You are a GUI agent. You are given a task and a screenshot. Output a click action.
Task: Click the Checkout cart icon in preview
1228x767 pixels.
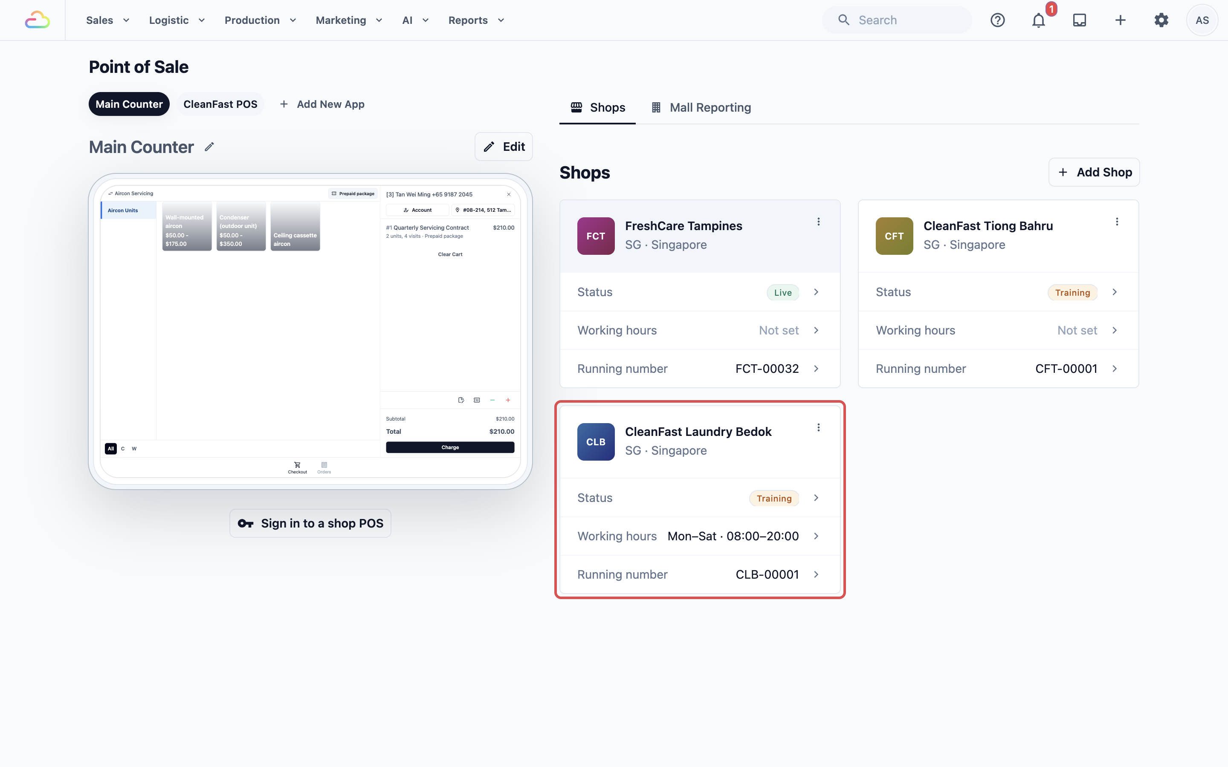pos(297,464)
